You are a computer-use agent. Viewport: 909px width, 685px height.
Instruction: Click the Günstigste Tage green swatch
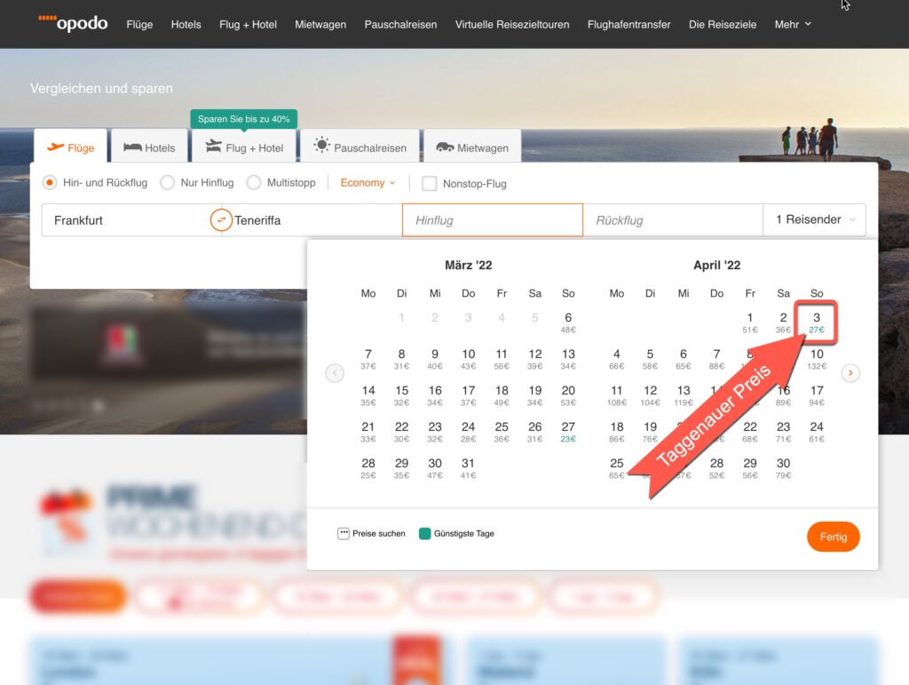coord(424,534)
